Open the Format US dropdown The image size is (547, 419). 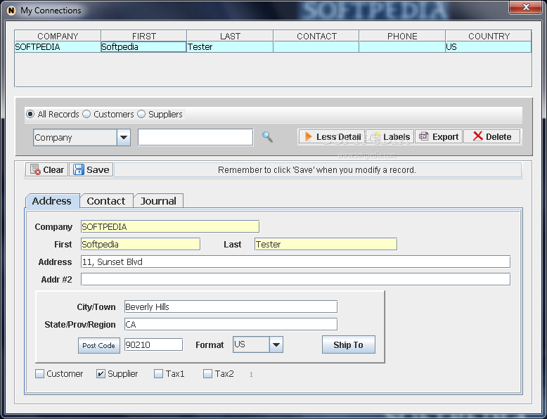point(276,344)
